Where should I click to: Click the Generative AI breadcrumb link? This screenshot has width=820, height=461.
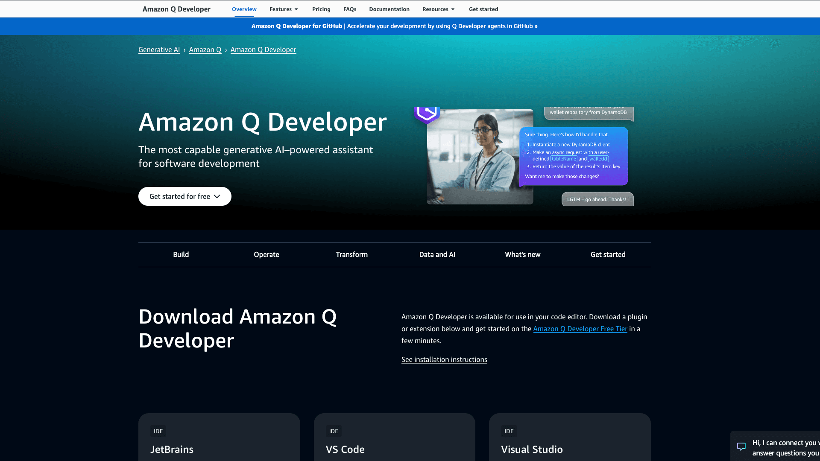[159, 50]
